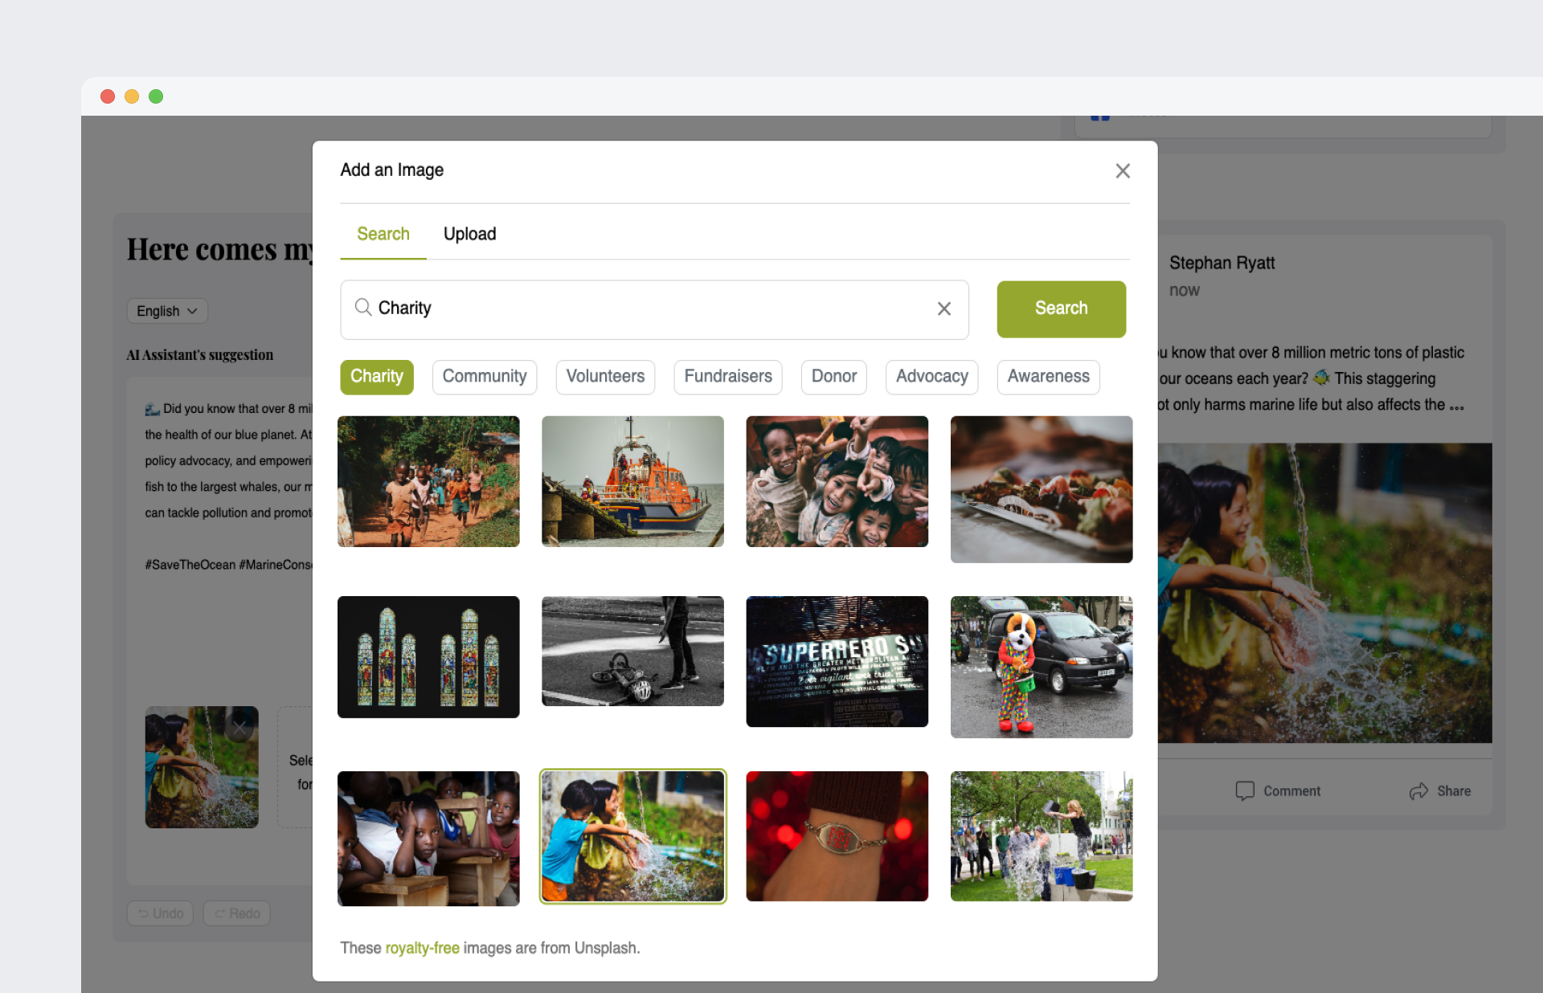Viewport: 1543px width, 993px height.
Task: Choose the stained glass windows image
Action: click(x=428, y=656)
